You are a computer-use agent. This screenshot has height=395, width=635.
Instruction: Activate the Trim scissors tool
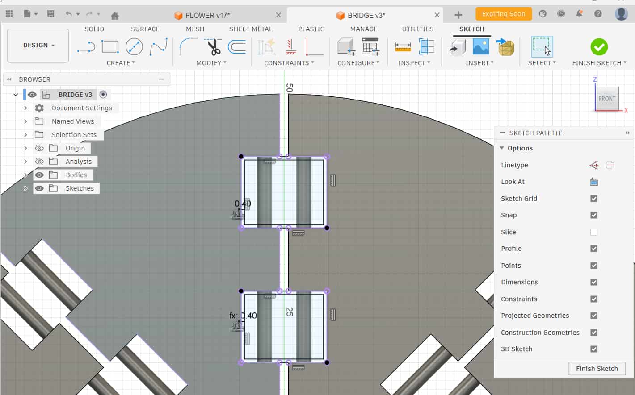point(214,47)
